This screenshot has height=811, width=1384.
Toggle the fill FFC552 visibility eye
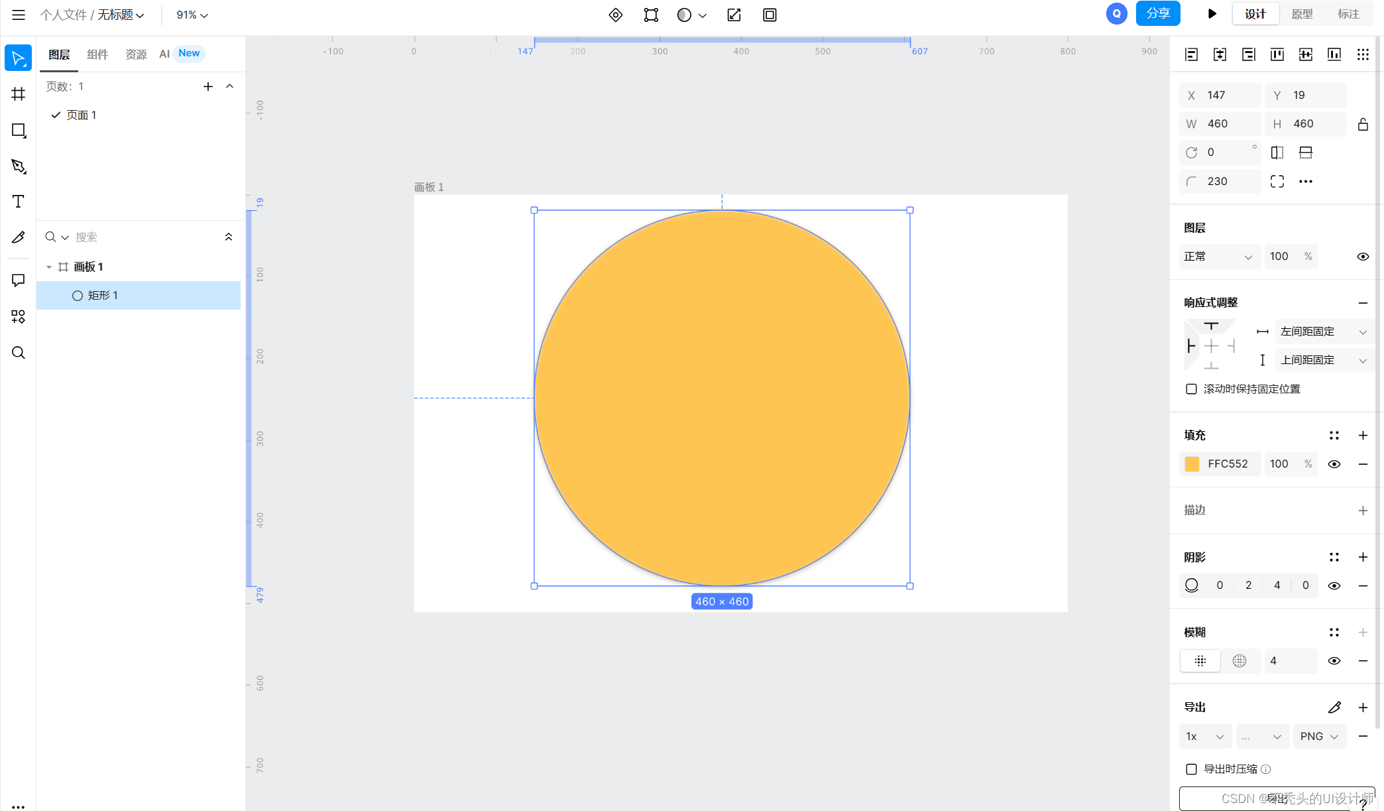pos(1334,464)
